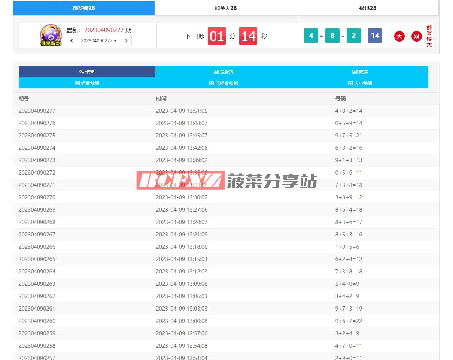This screenshot has height=360, width=453.
Task: Click result row 202304090270
Action: [37, 197]
